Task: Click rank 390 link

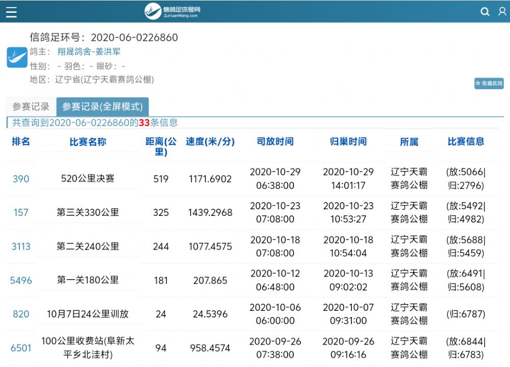Action: 21,179
